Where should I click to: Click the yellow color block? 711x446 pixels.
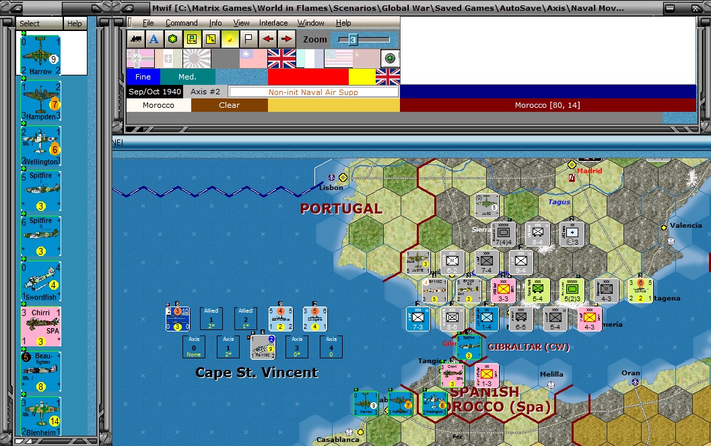coord(362,77)
